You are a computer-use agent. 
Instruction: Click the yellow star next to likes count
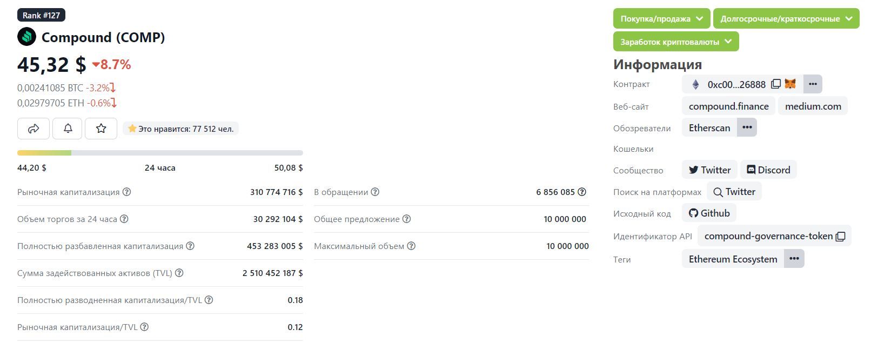point(132,129)
